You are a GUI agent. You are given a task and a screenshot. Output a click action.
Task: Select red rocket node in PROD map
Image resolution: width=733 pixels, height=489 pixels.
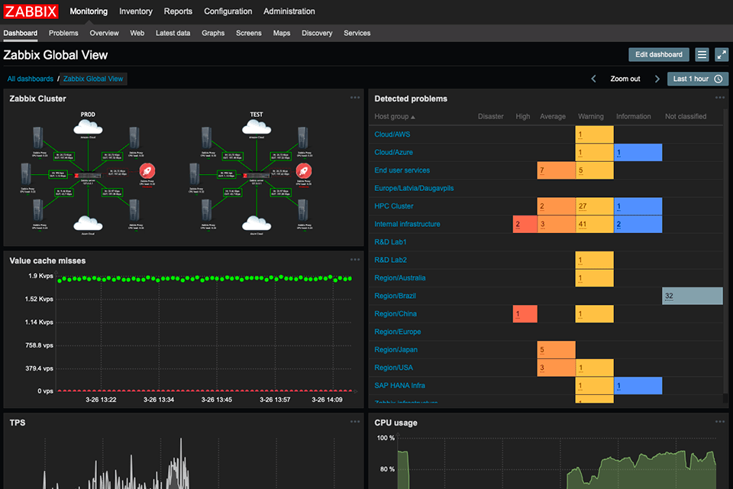[x=147, y=171]
